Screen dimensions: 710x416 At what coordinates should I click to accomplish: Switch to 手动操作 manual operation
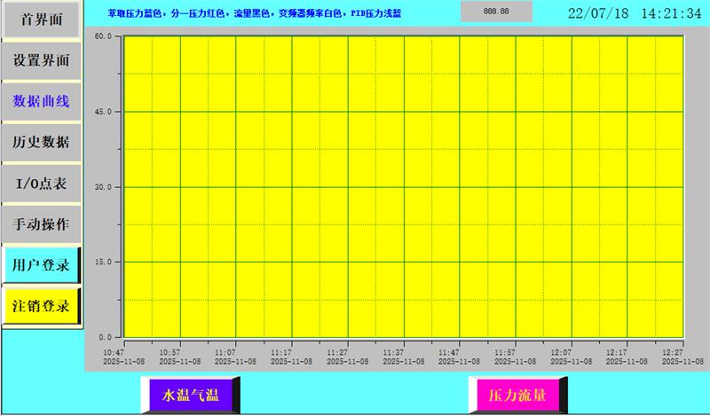(x=41, y=223)
